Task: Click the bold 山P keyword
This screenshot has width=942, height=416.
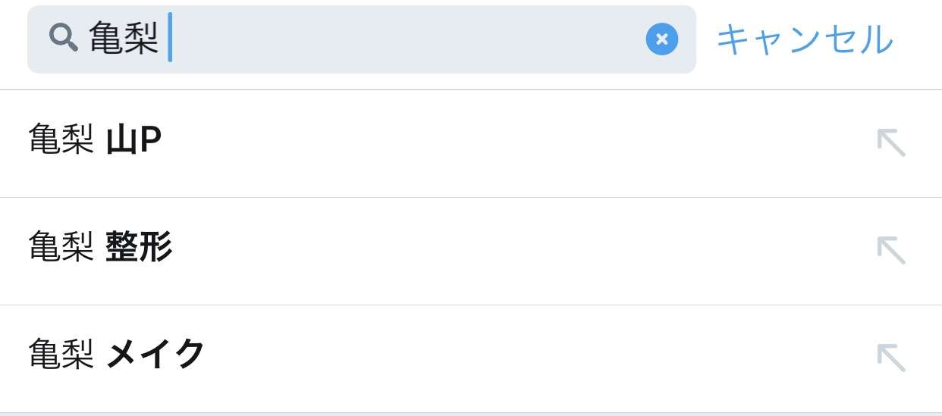Action: coord(133,140)
